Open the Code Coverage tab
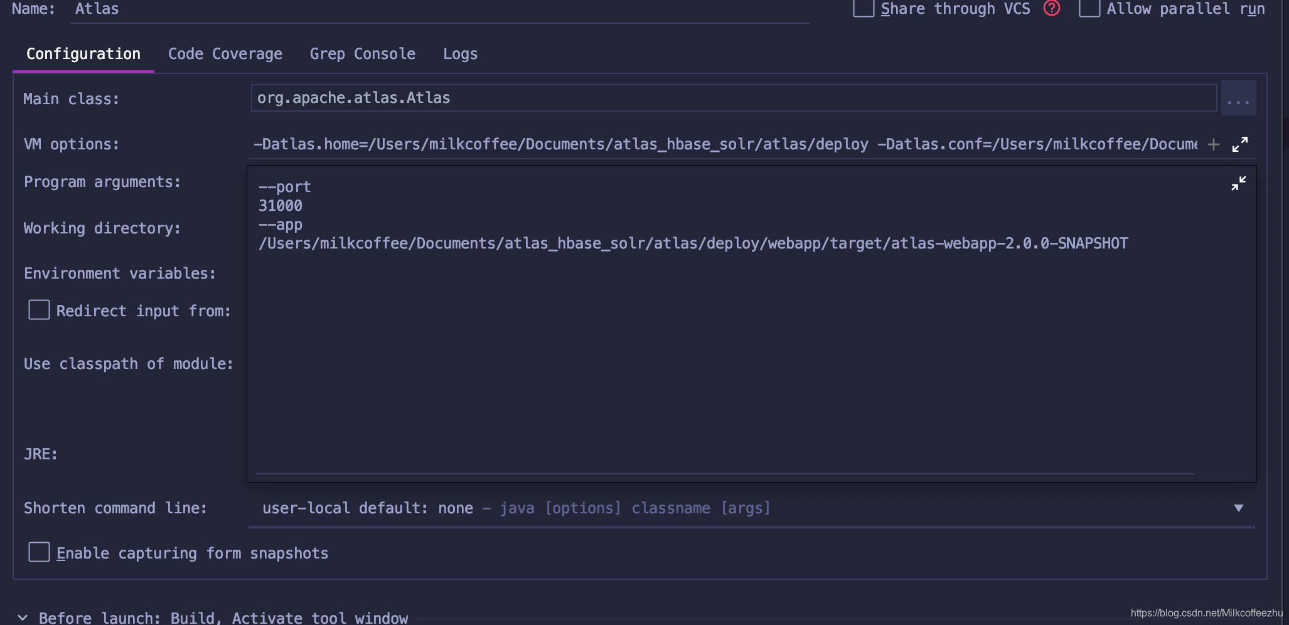The height and width of the screenshot is (625, 1289). pos(225,54)
